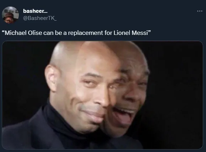Click the ear of the man in the image
206x152 pixels.
coord(51,78)
